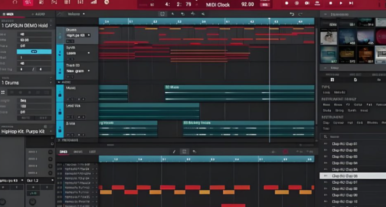The height and width of the screenshot is (207, 386).
Task: Click the eraser tool in lower editor toolbar
Action: point(194,151)
